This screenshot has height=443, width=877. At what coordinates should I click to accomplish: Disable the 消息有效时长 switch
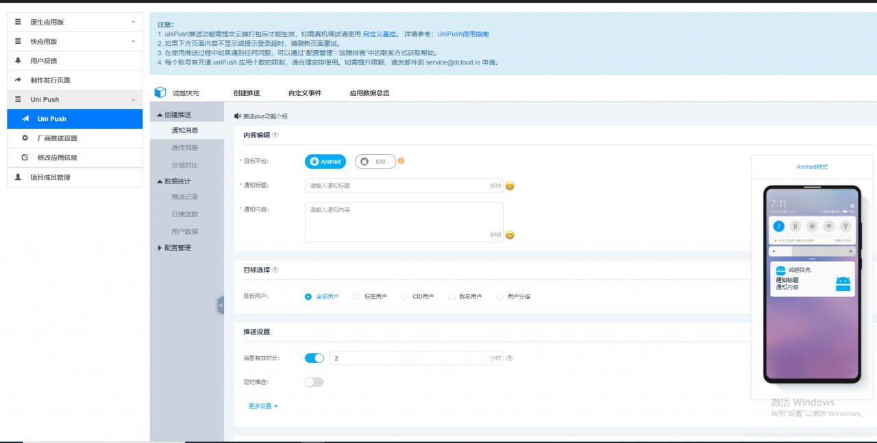point(314,357)
